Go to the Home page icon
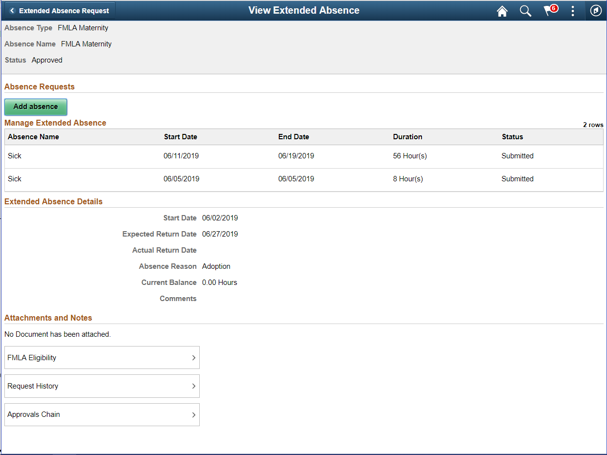Image resolution: width=607 pixels, height=455 pixels. [502, 11]
